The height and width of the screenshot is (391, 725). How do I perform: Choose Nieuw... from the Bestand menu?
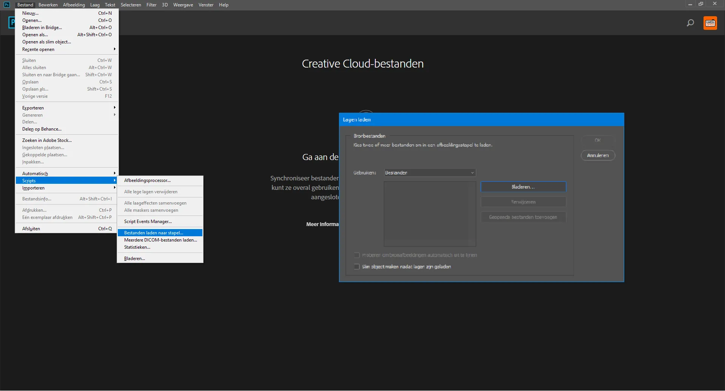67,13
